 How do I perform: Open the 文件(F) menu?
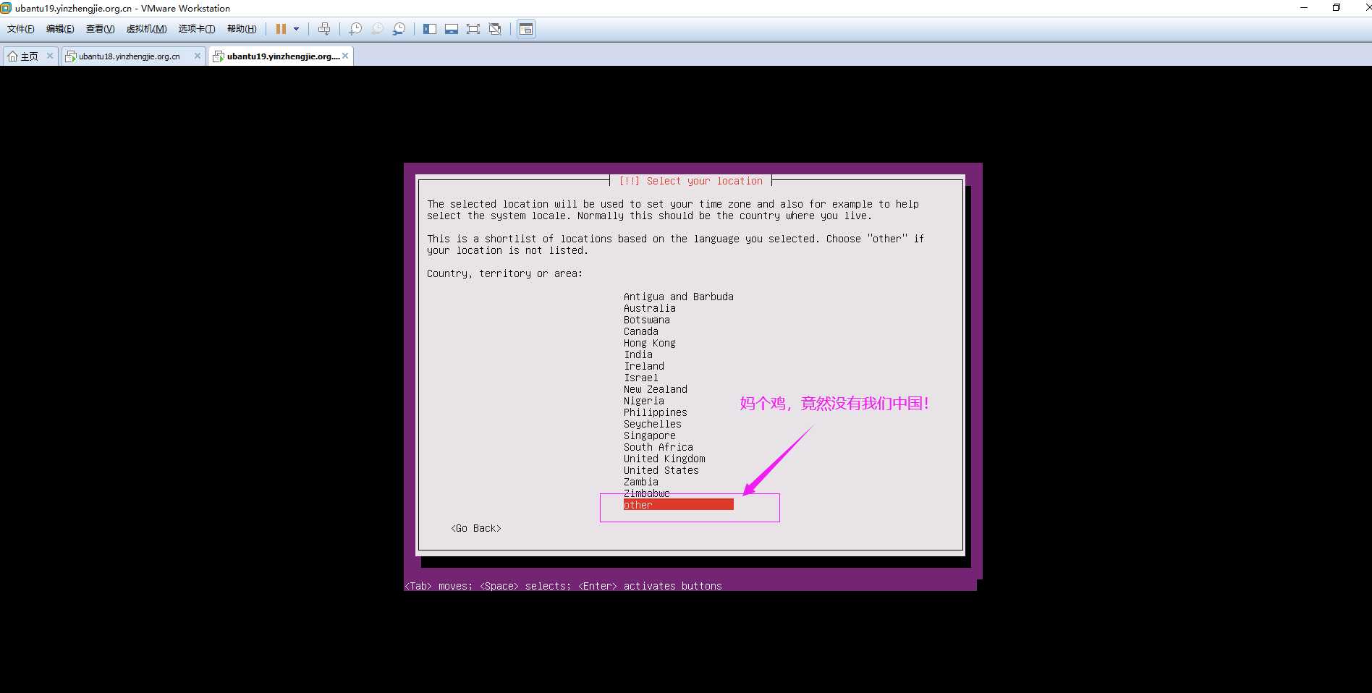pos(20,29)
